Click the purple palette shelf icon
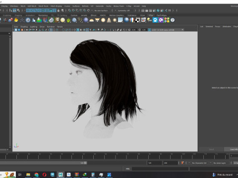 pos(161,20)
